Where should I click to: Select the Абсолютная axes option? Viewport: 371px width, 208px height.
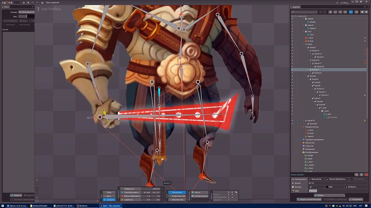click(x=177, y=200)
